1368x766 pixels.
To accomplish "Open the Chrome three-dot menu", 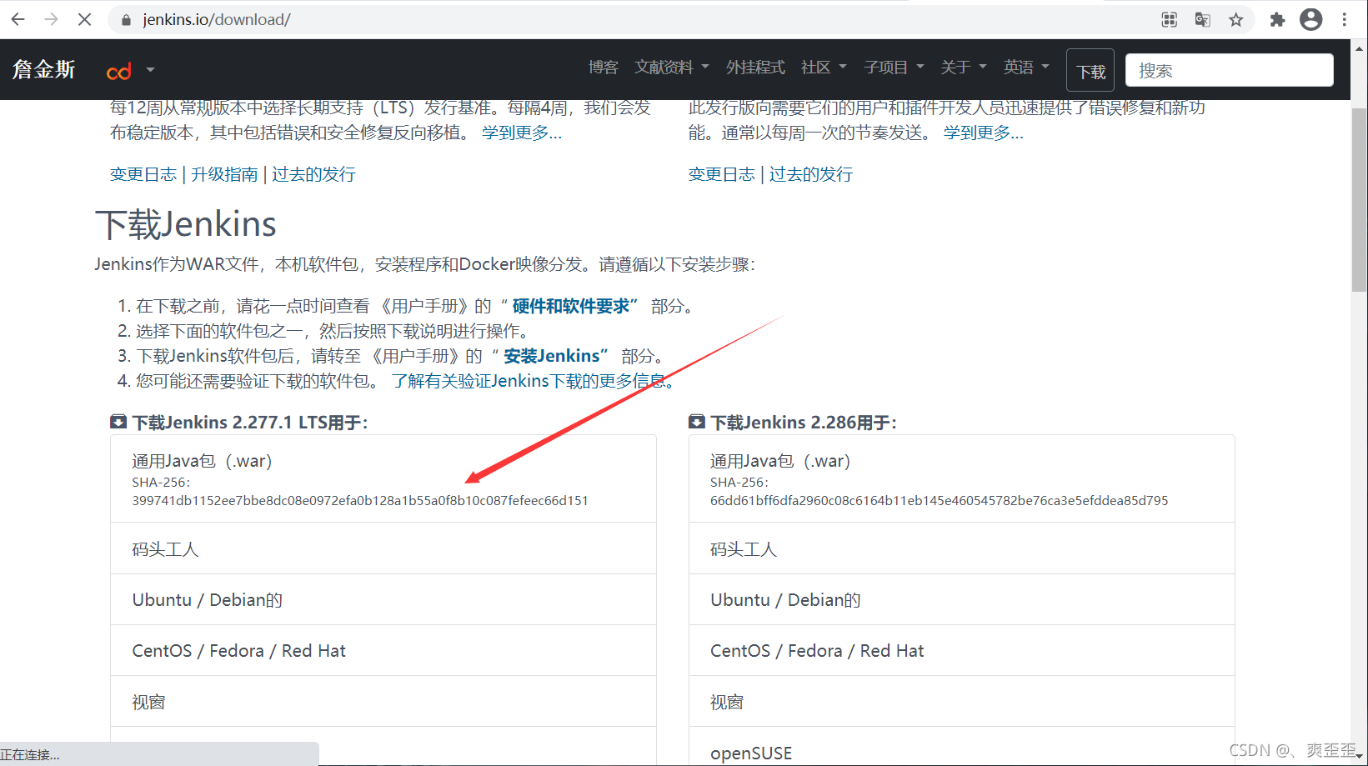I will [x=1345, y=19].
